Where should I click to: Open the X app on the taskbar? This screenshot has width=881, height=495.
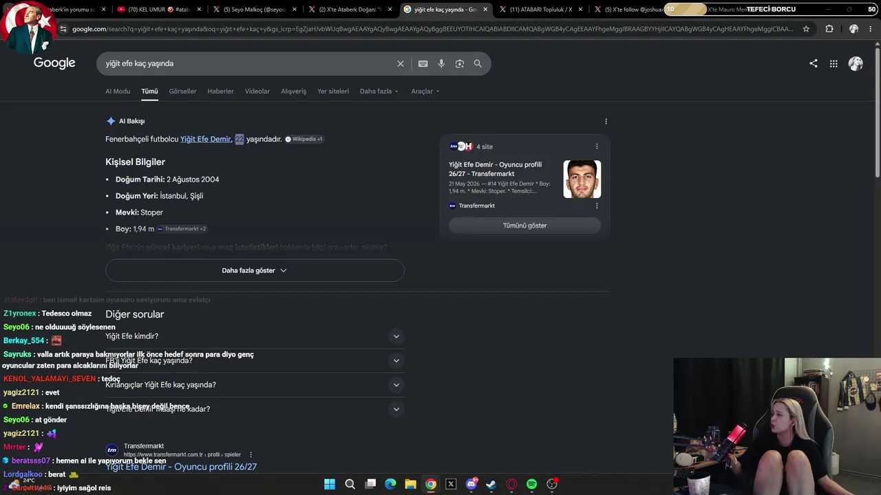(451, 484)
